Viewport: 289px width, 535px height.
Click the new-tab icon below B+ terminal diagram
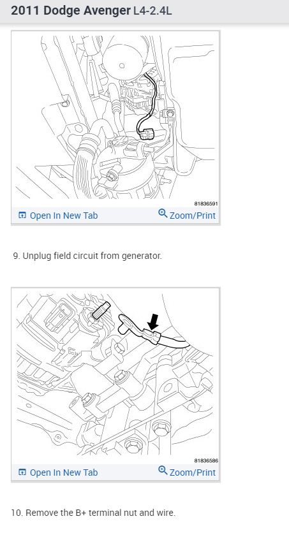(22, 473)
